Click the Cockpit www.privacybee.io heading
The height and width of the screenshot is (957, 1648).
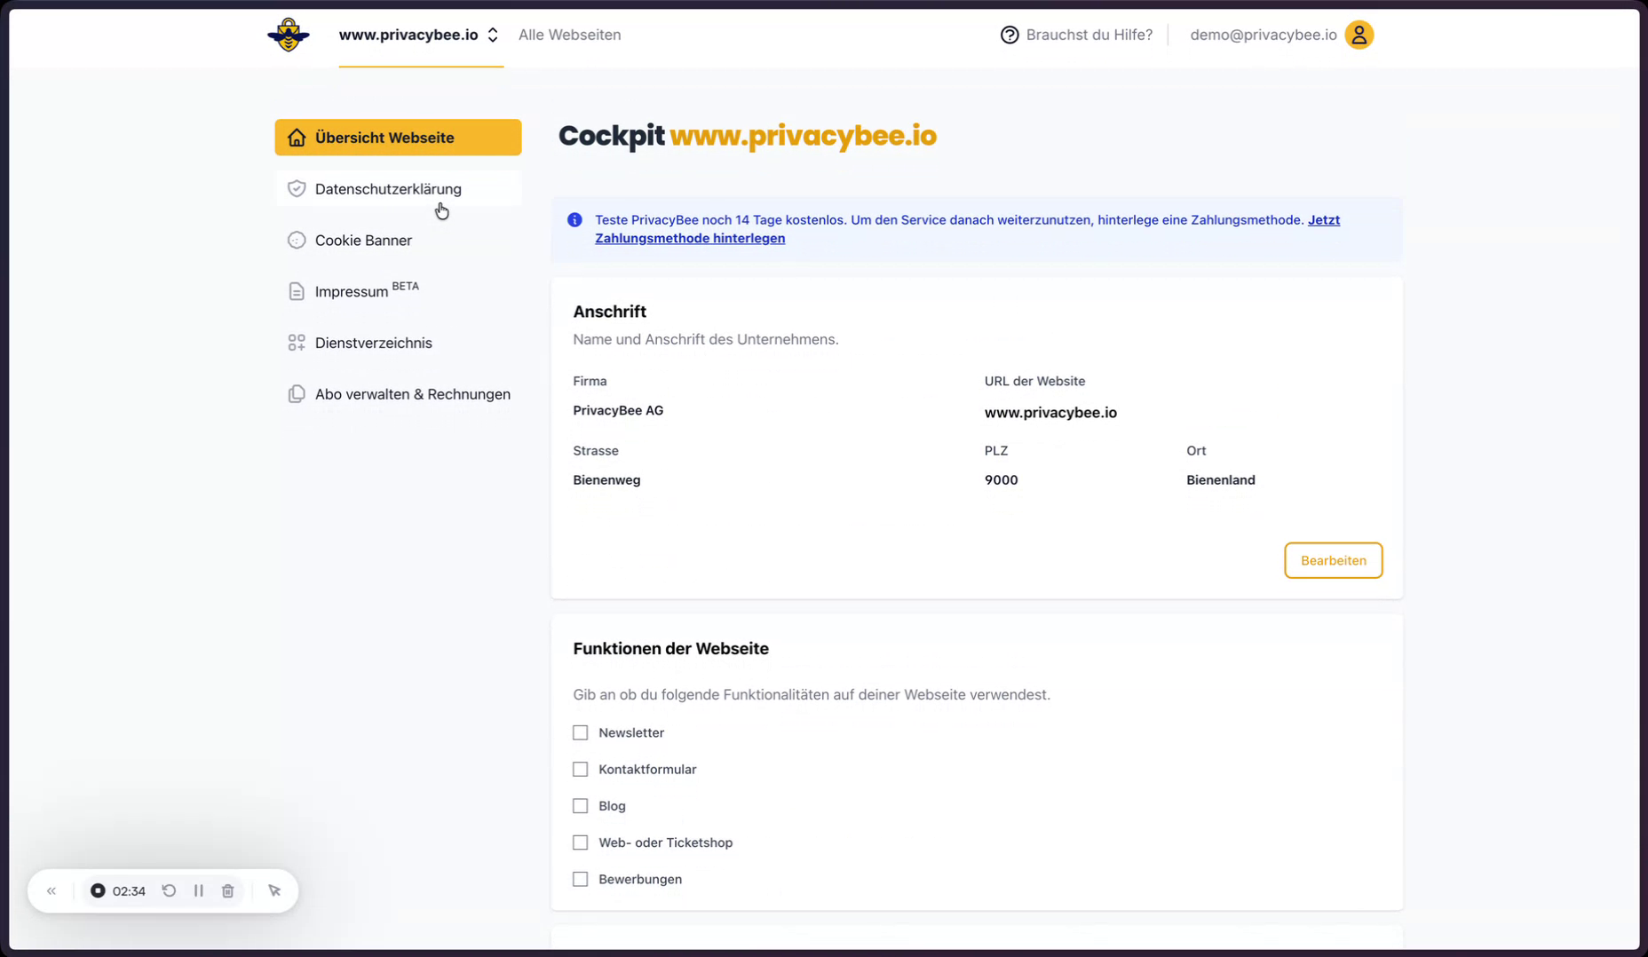(748, 136)
